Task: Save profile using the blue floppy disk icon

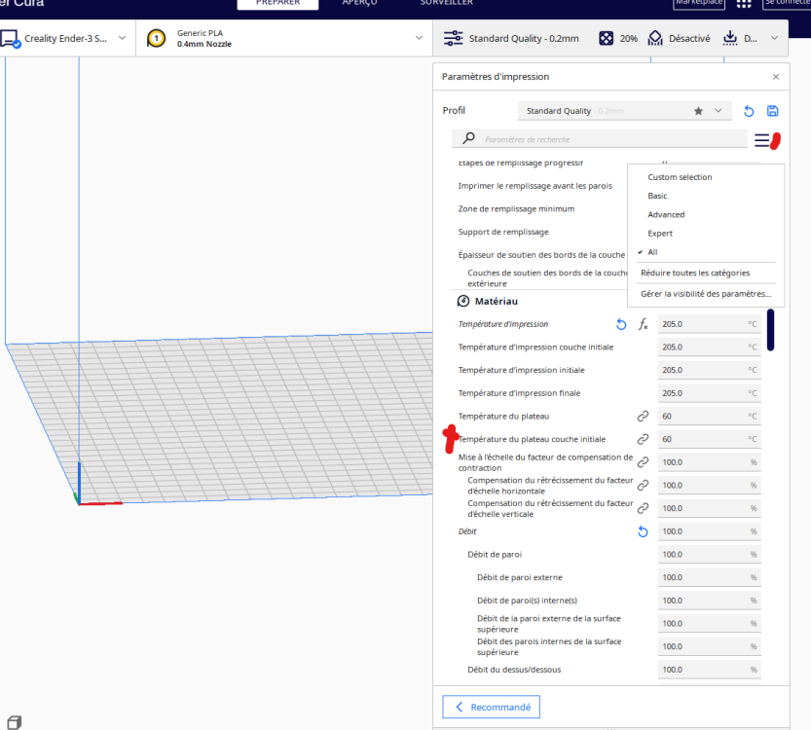Action: (x=772, y=111)
